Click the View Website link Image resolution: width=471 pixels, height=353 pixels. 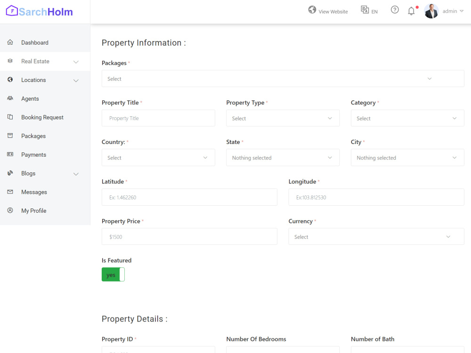[333, 12]
